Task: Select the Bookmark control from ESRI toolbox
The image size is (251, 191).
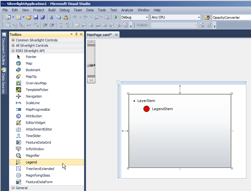Action: (x=32, y=70)
